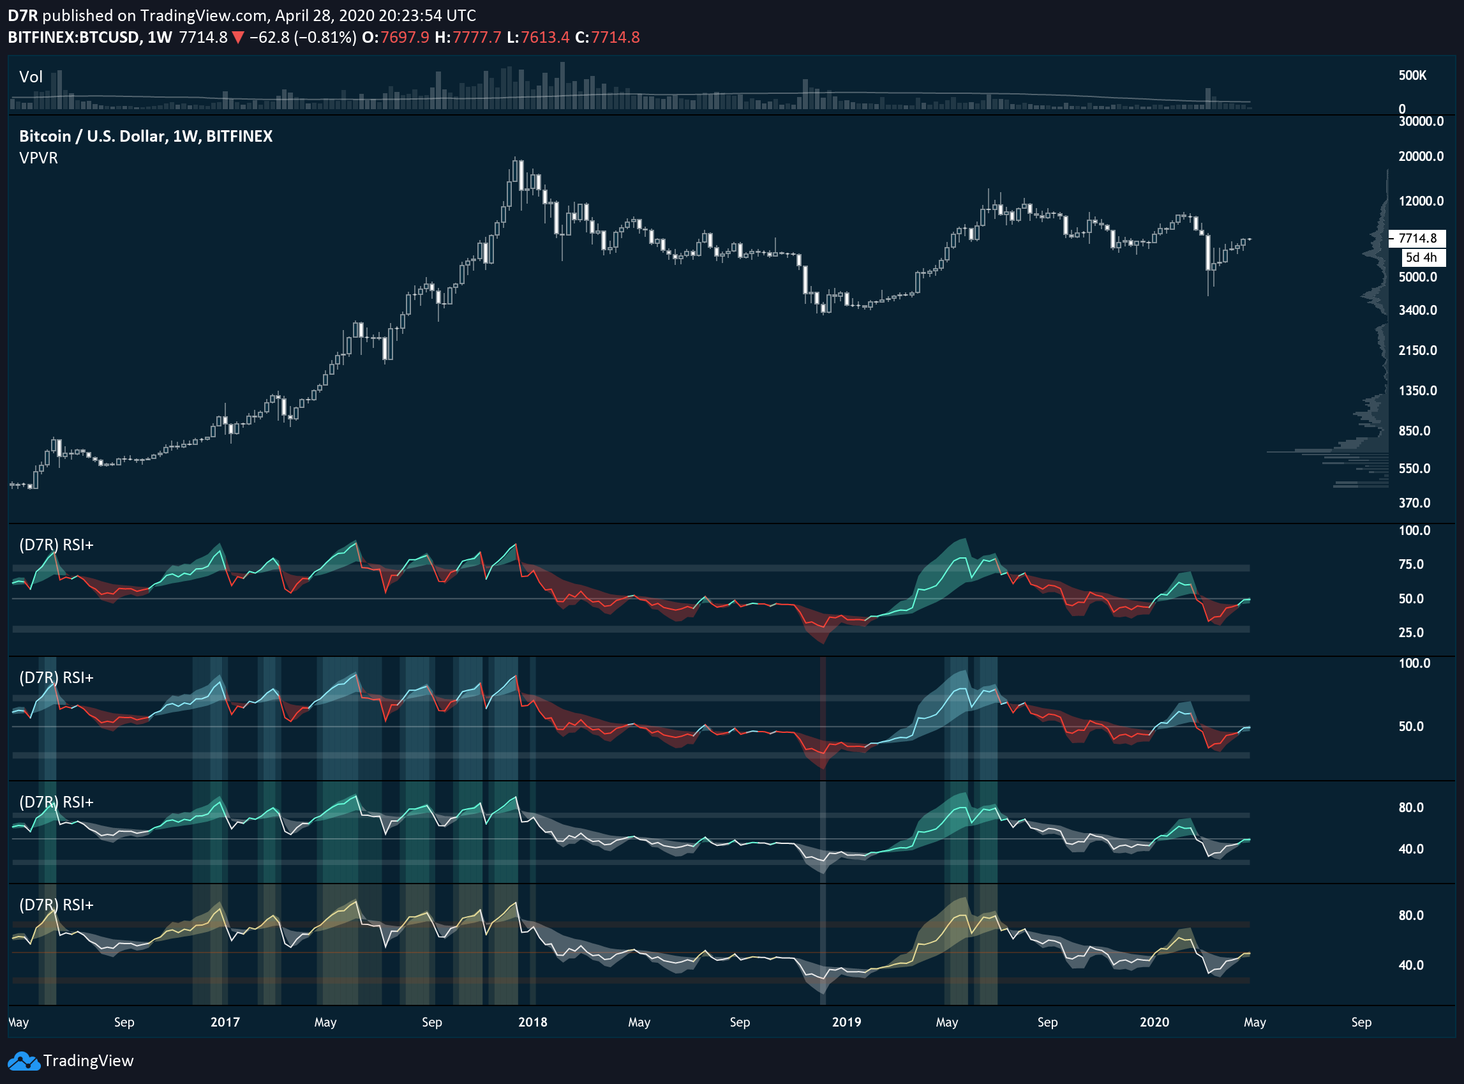The width and height of the screenshot is (1464, 1084).
Task: Select the VPVR indicator label
Action: (x=39, y=158)
